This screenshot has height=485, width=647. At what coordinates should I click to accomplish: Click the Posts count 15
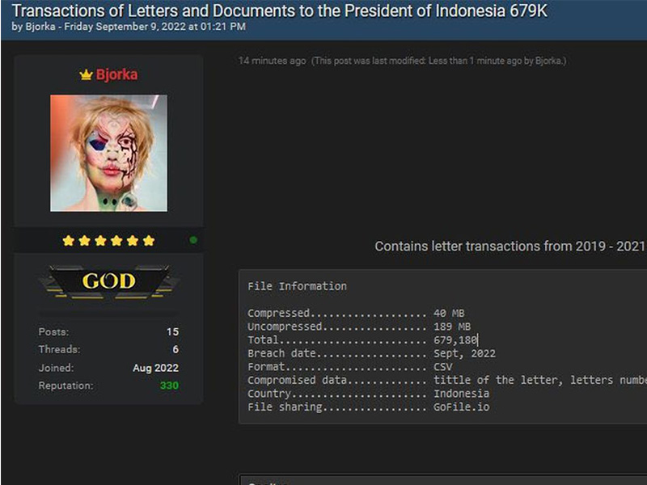pos(172,331)
